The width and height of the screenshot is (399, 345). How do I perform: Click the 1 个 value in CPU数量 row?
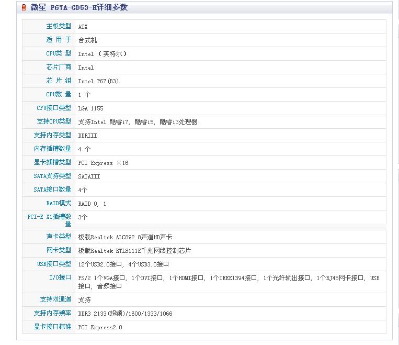[84, 95]
